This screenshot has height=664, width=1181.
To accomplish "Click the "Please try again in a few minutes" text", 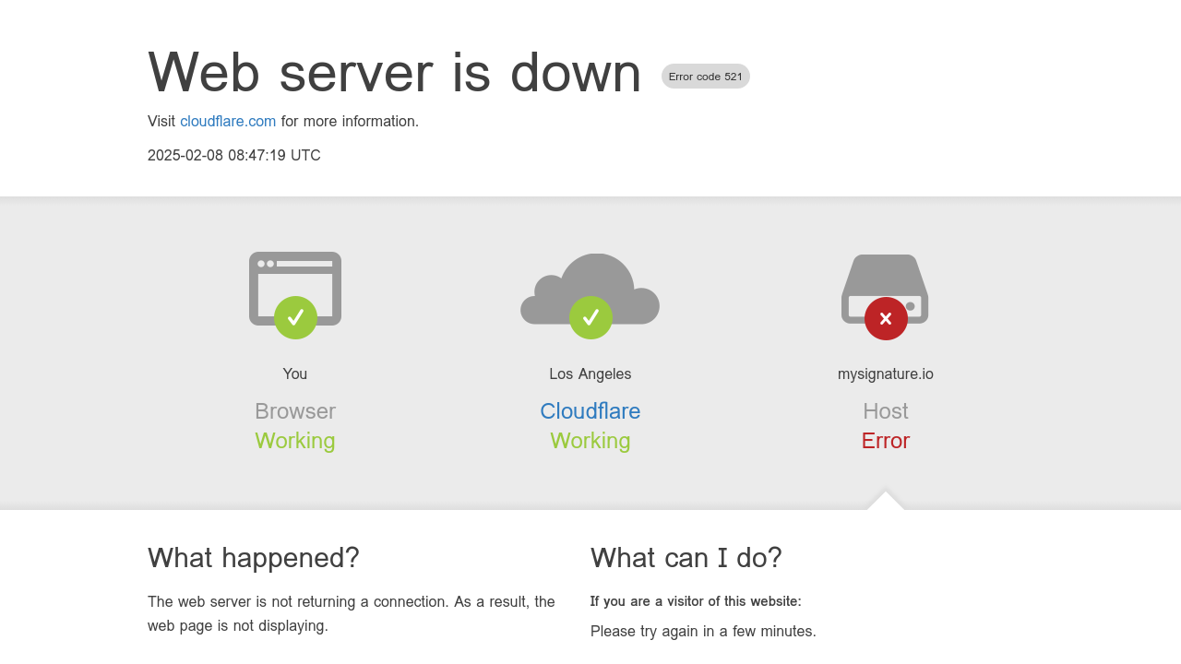I will click(703, 632).
